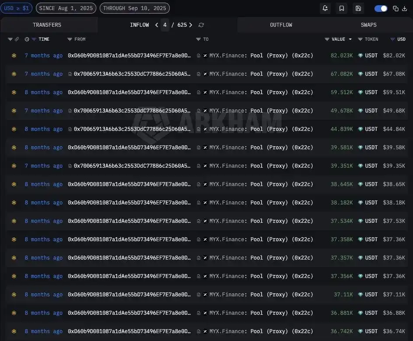Open MYX.Finance Pool link in 82.023K row
This screenshot has width=413, height=341.
(261, 56)
